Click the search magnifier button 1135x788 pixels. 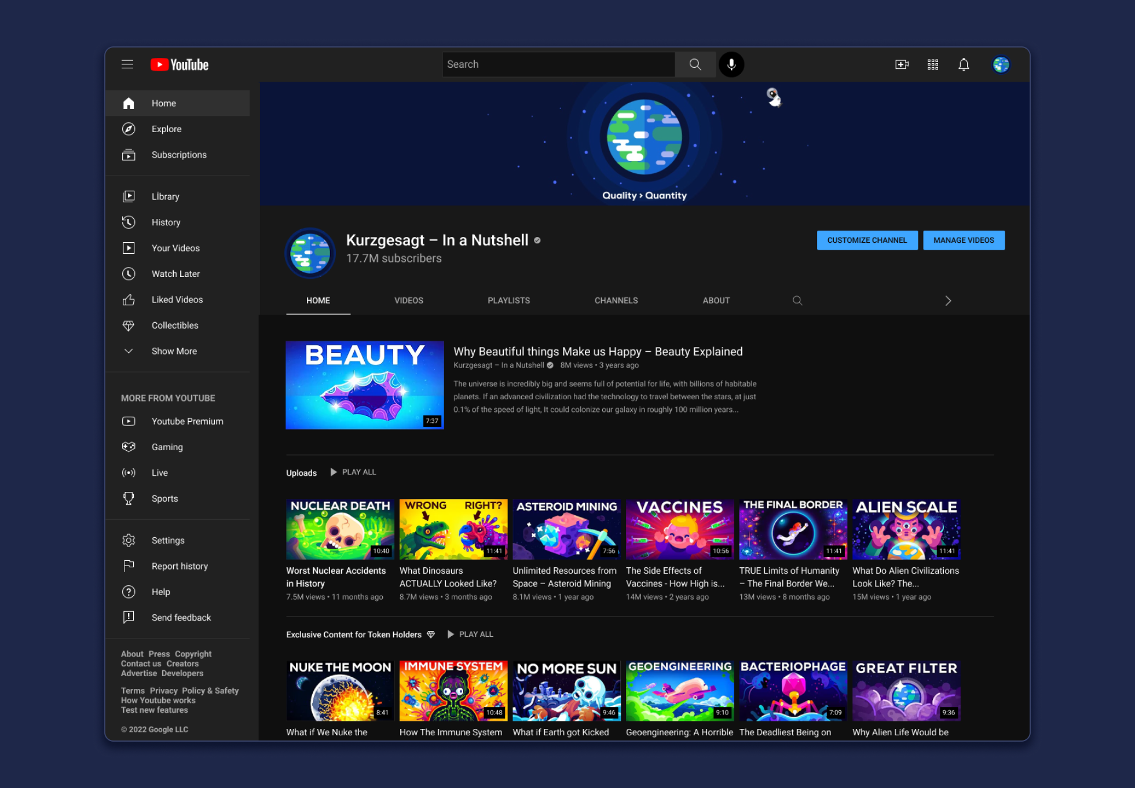click(695, 64)
